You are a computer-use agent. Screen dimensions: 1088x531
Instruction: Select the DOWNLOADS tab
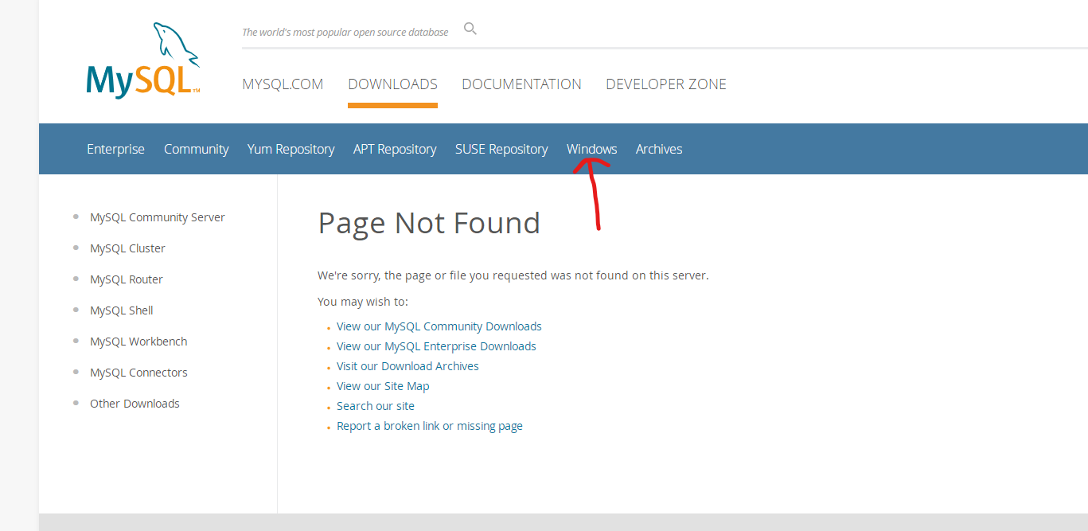tap(392, 84)
